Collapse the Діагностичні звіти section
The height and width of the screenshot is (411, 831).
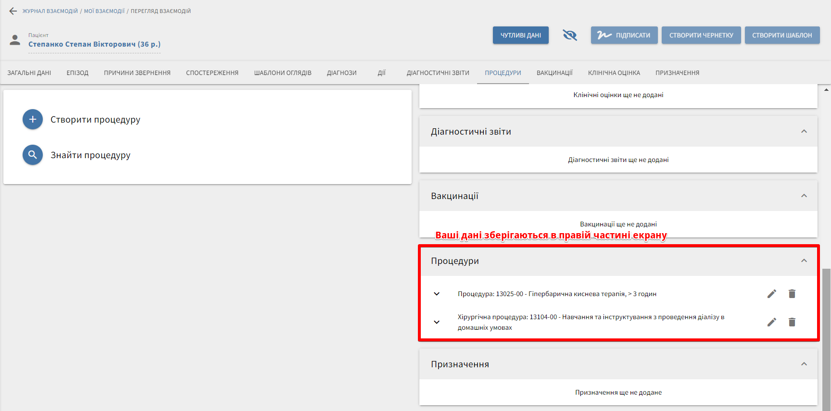point(804,132)
